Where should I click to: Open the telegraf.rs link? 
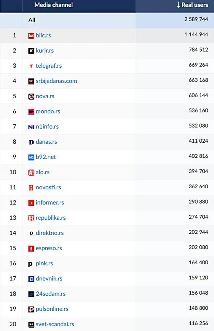click(49, 66)
